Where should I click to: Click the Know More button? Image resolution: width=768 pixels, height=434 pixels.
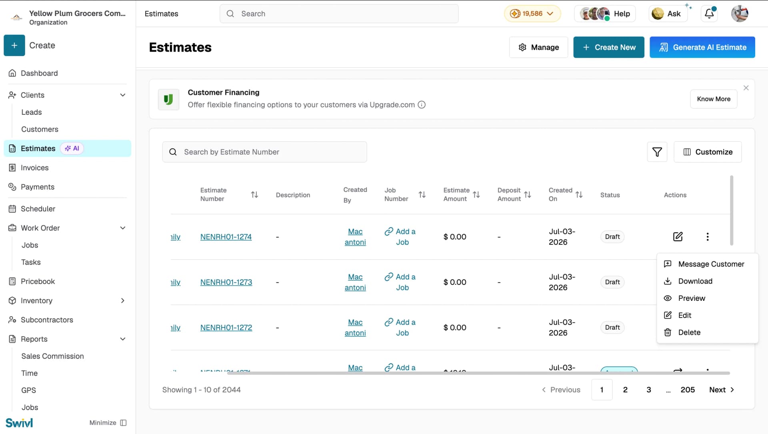[x=714, y=99]
